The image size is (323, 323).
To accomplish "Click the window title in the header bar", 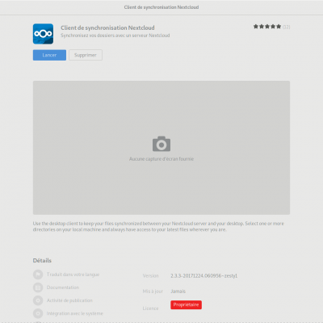I will (x=161, y=7).
